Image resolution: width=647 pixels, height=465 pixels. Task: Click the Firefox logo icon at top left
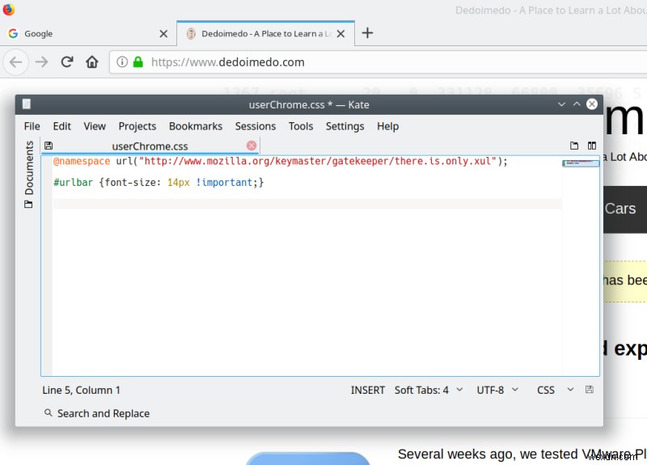(8, 9)
